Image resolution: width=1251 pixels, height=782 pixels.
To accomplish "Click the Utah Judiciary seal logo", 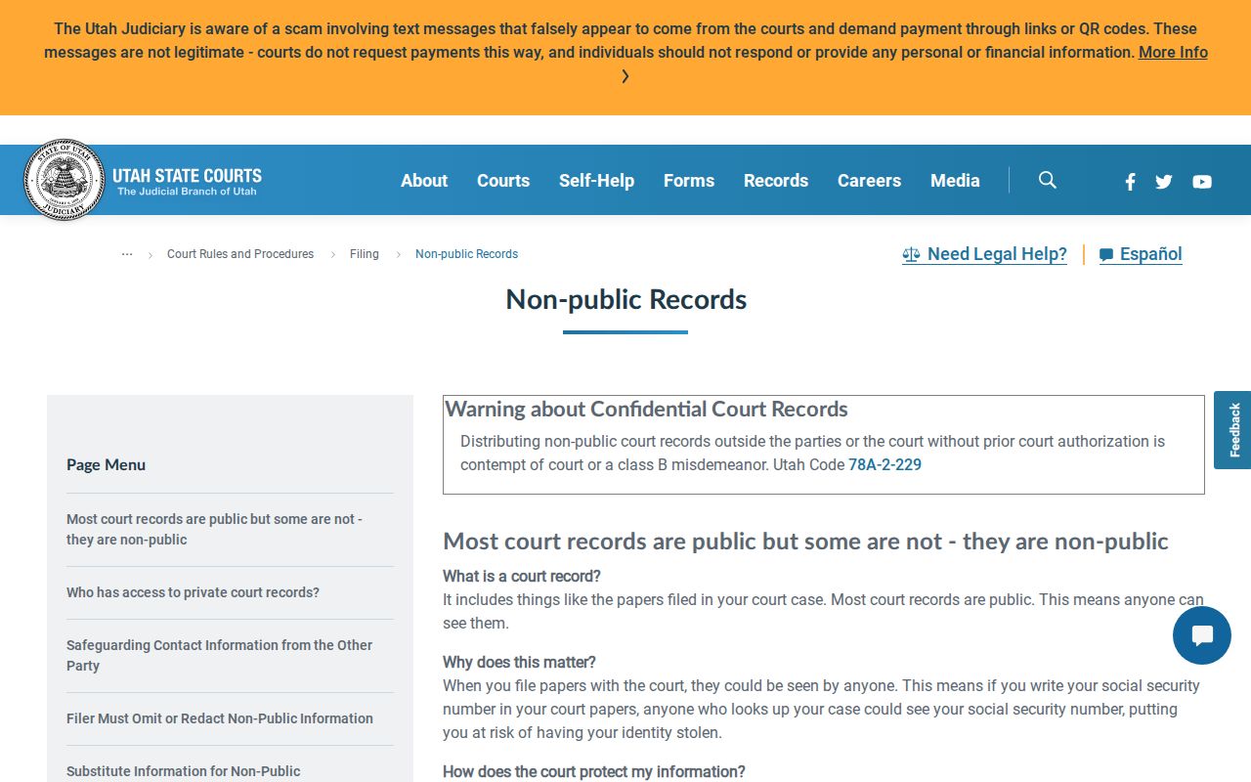I will [x=64, y=180].
